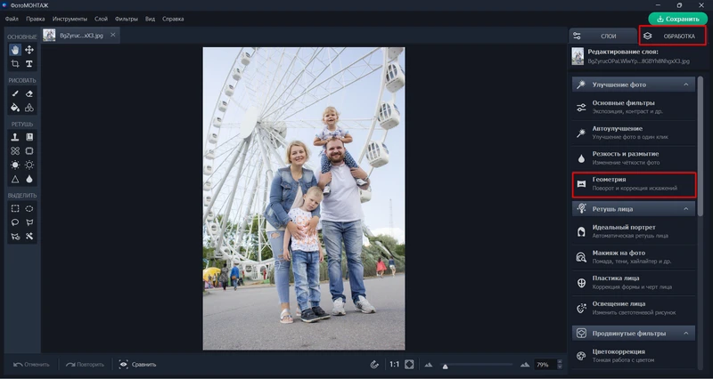
Task: Click the large mountain zoom-in icon
Action: click(x=525, y=365)
